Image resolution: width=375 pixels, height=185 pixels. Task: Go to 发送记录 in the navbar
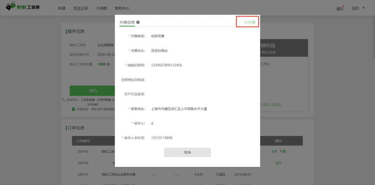click(x=81, y=8)
